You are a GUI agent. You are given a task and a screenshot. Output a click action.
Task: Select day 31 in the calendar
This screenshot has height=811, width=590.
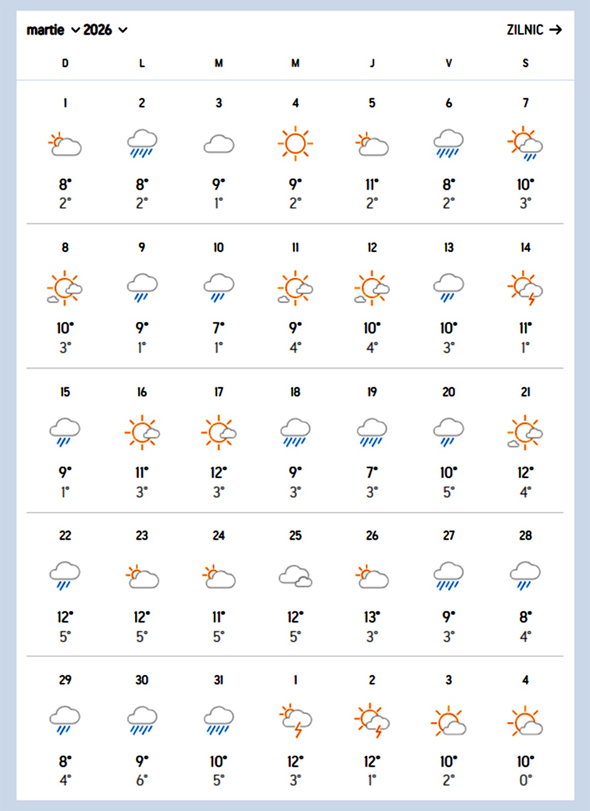[219, 680]
